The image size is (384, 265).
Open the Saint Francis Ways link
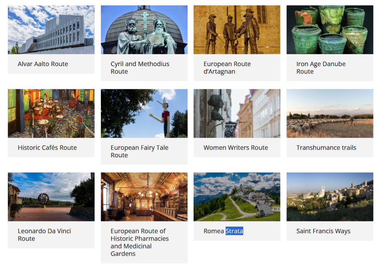tap(323, 231)
